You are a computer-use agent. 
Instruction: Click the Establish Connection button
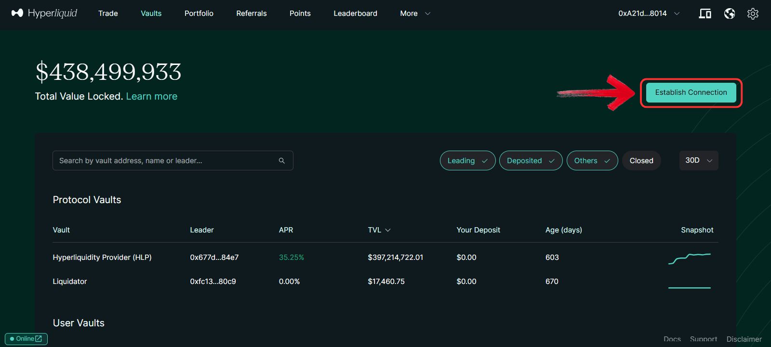tap(691, 92)
